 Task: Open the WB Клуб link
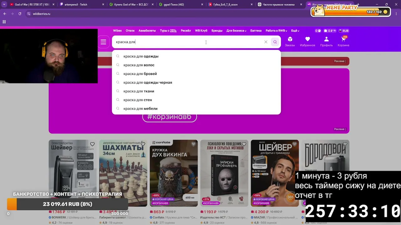click(x=201, y=31)
